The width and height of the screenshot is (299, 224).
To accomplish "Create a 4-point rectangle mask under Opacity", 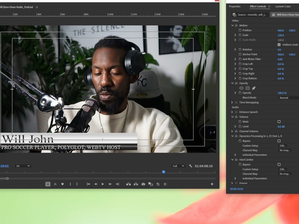I will [248, 88].
